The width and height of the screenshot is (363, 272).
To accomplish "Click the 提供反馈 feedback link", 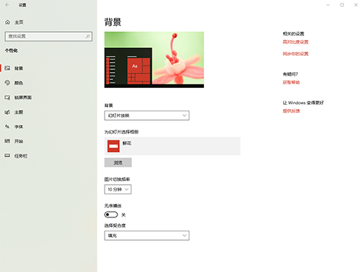I will (x=291, y=111).
